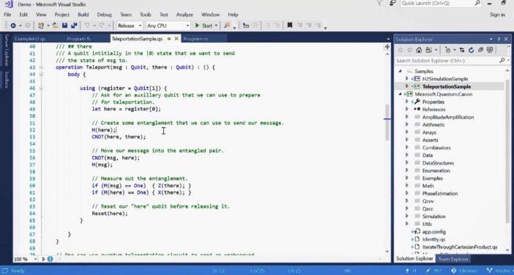Refresh the Solution Explorer tree

pyautogui.click(x=472, y=50)
